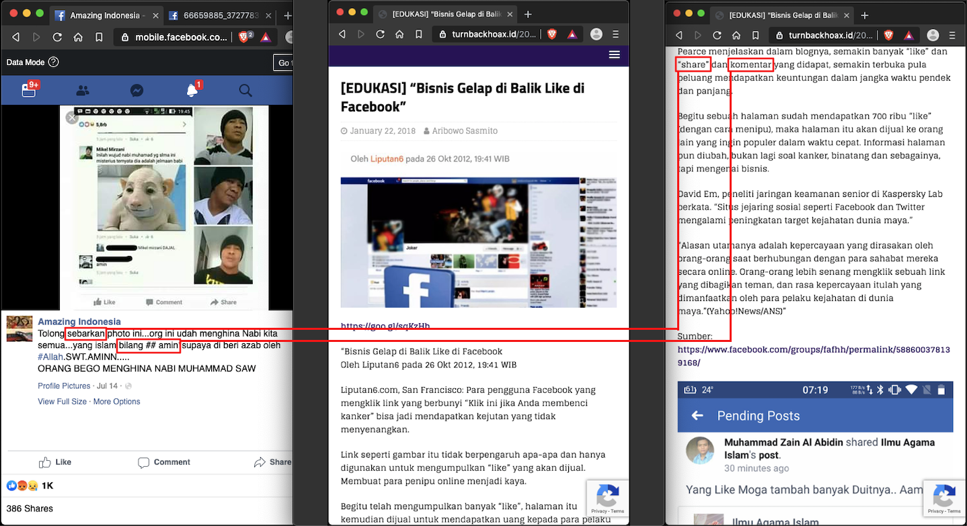Open Messenger icon in Facebook header

click(x=137, y=91)
